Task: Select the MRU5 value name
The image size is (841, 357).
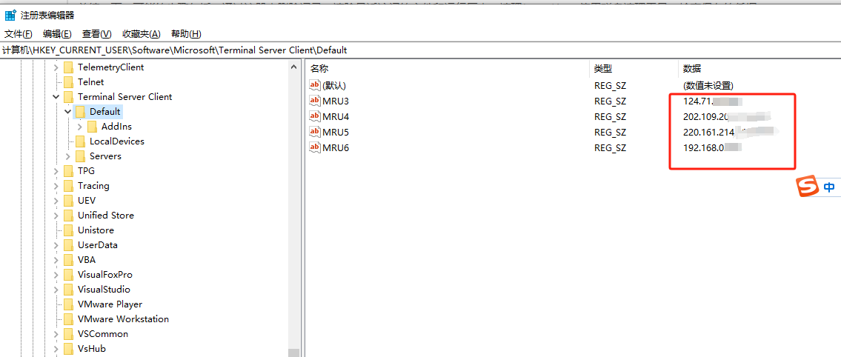Action: point(336,132)
